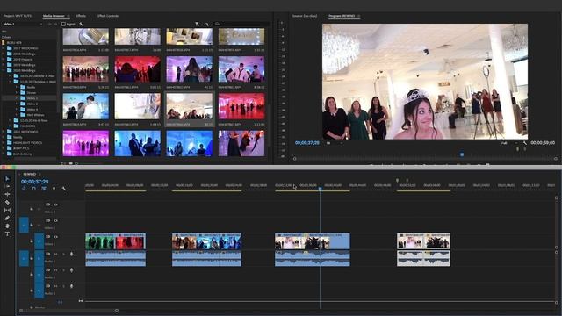Click timeline playhead on ruler
The width and height of the screenshot is (562, 316).
coord(320,188)
